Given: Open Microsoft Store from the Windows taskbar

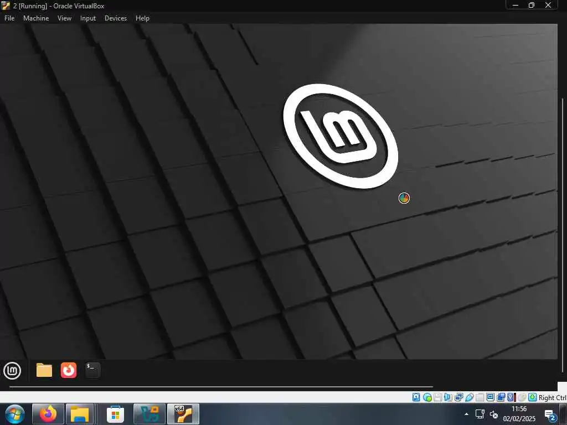Looking at the screenshot, I should (115, 414).
